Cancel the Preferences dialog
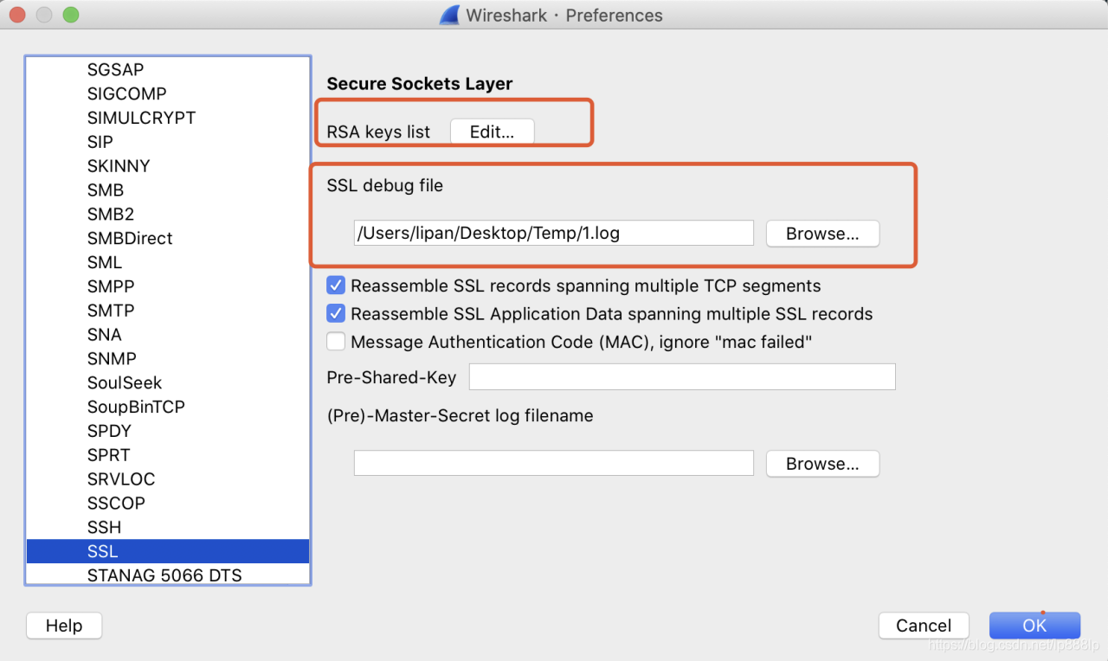1108x661 pixels. coord(923,626)
